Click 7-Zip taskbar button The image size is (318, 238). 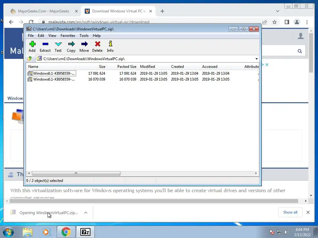pos(85,232)
